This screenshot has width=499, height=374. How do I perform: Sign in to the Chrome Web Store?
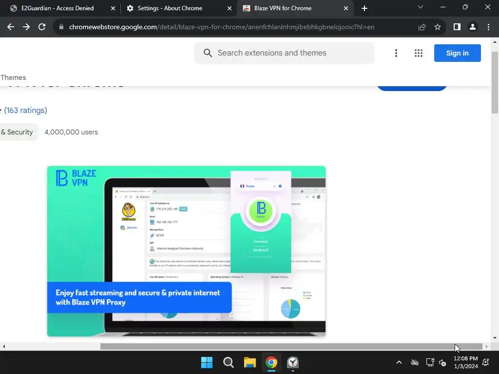click(457, 53)
